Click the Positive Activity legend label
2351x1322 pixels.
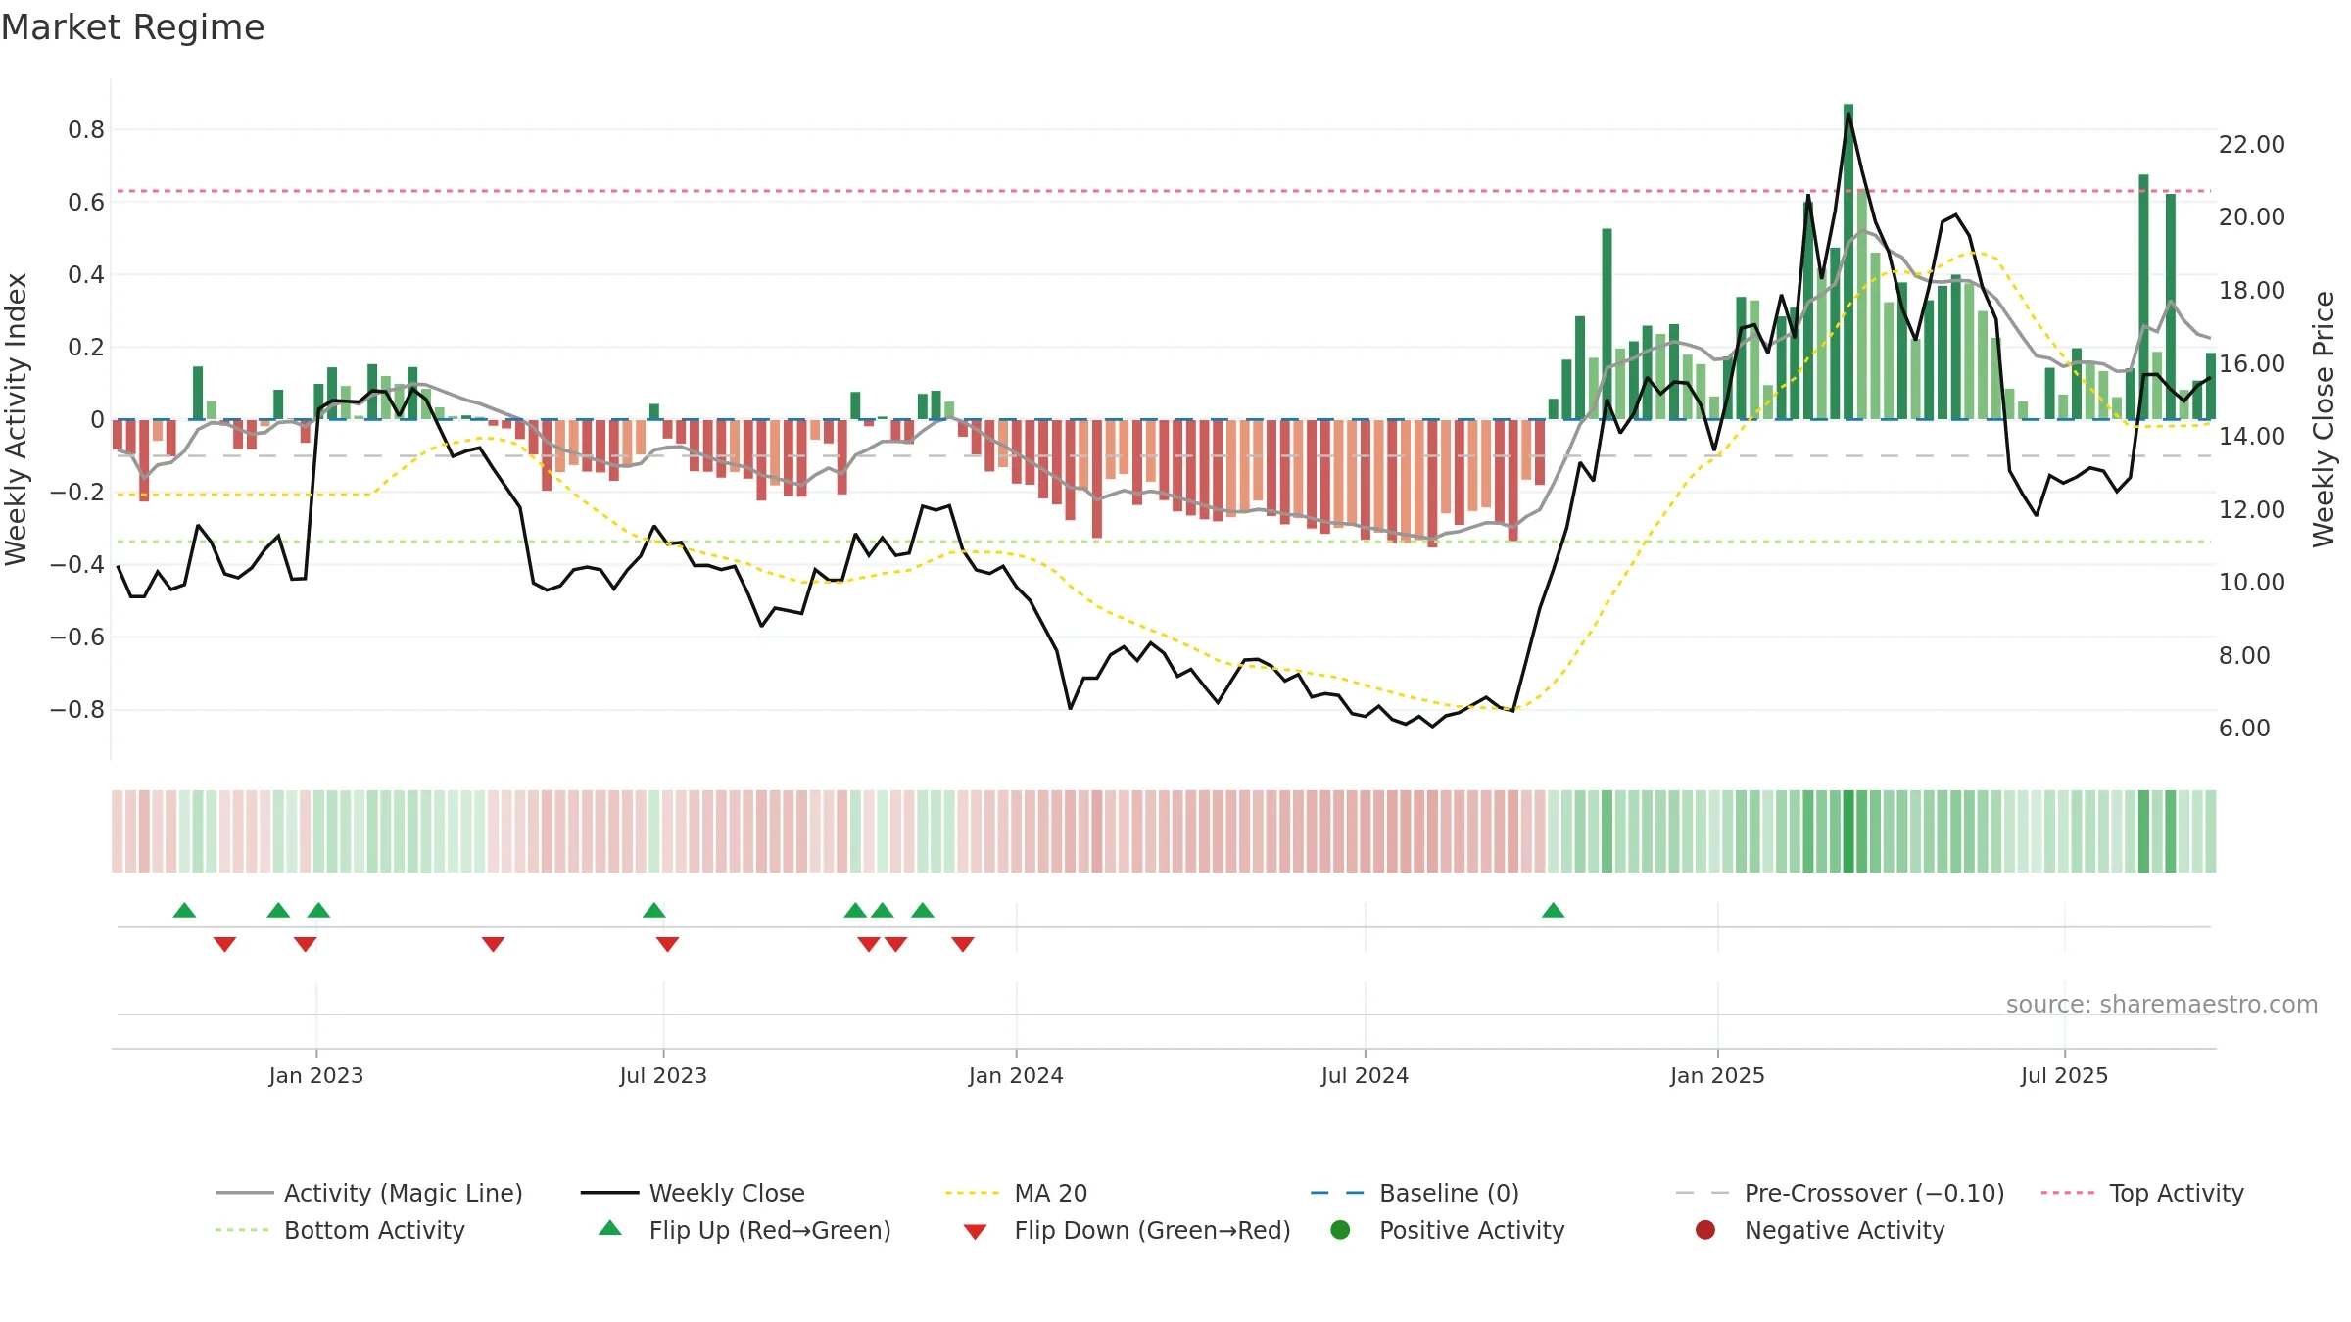tap(1471, 1230)
